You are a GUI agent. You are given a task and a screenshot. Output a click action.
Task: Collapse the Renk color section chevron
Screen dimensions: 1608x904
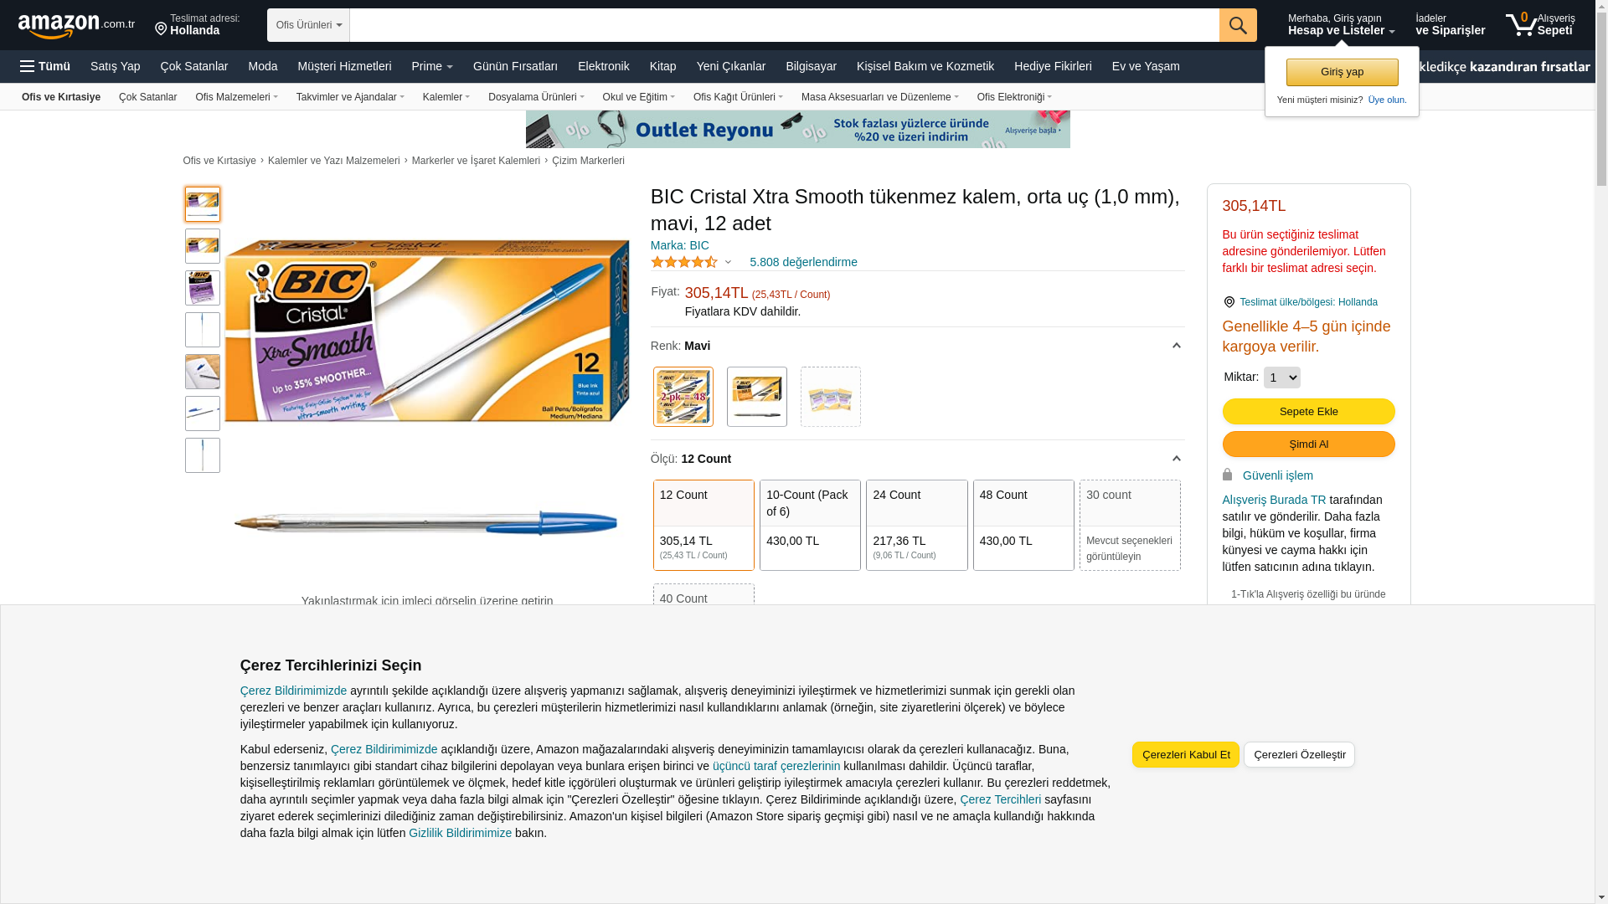click(1176, 346)
